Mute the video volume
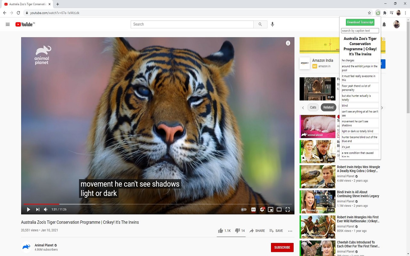Image resolution: width=410 pixels, height=256 pixels. point(46,210)
